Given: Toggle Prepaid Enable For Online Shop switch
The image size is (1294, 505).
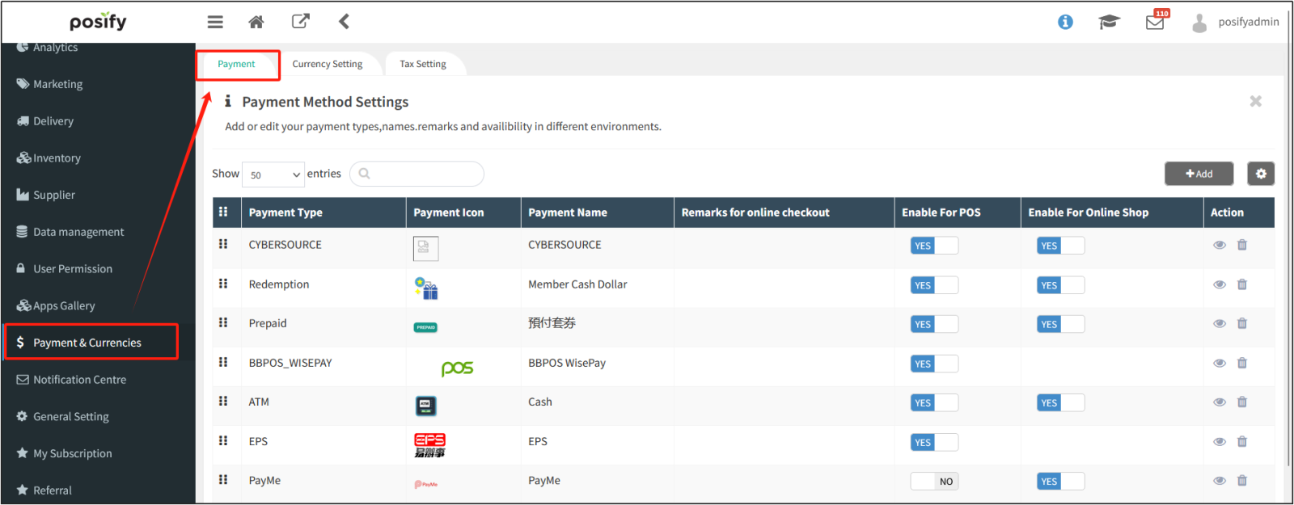Looking at the screenshot, I should (x=1060, y=324).
